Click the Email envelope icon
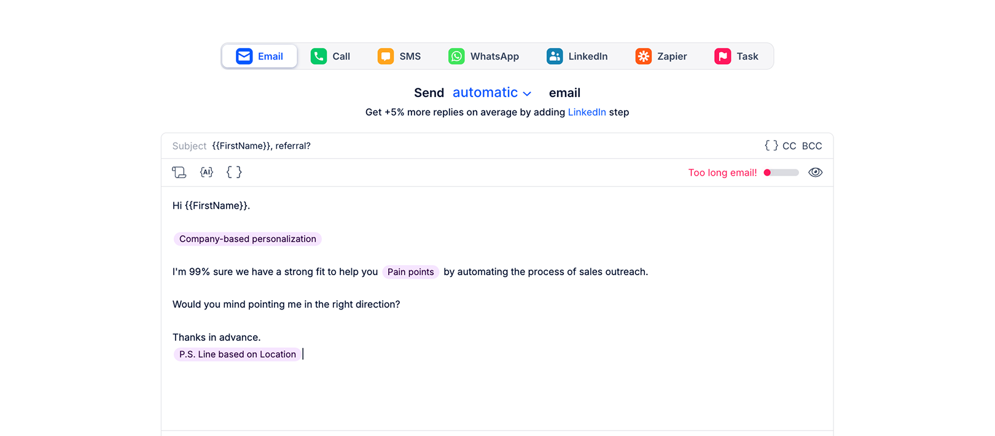995x436 pixels. coord(244,56)
